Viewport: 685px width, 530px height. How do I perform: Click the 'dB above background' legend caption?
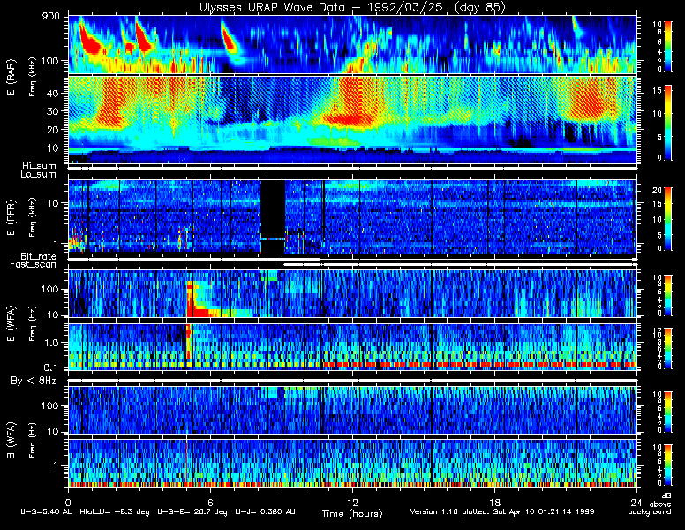650,503
